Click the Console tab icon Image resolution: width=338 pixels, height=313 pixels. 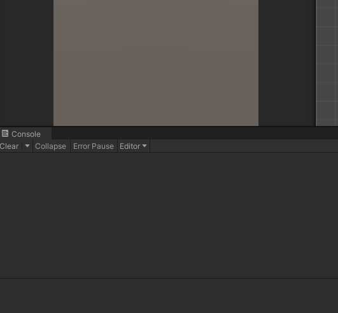(5, 134)
